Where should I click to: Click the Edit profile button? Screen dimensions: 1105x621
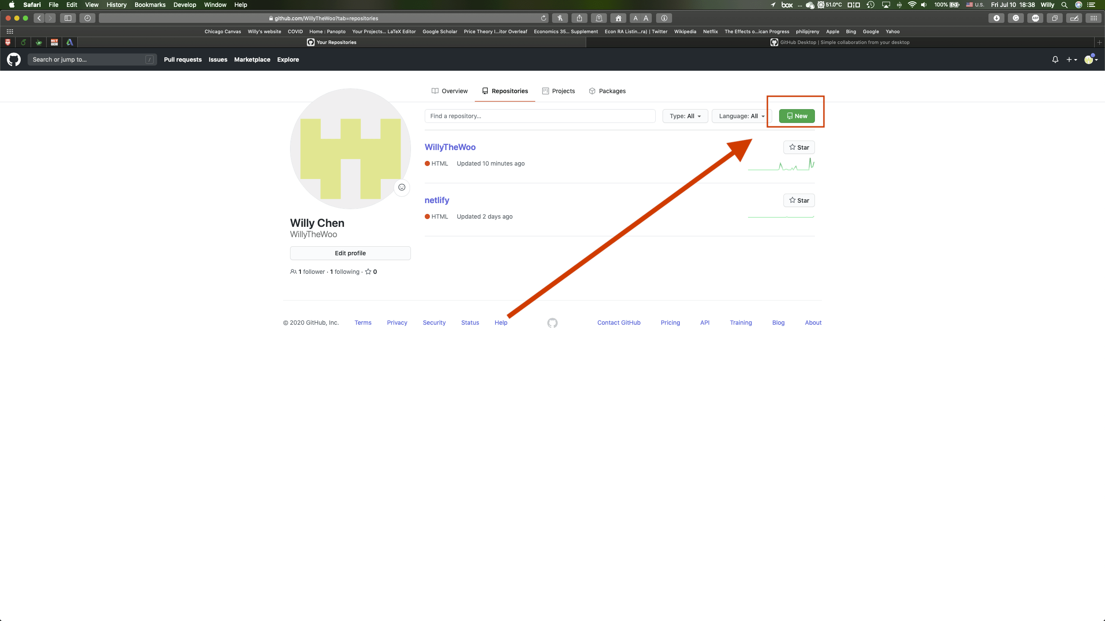pos(350,253)
